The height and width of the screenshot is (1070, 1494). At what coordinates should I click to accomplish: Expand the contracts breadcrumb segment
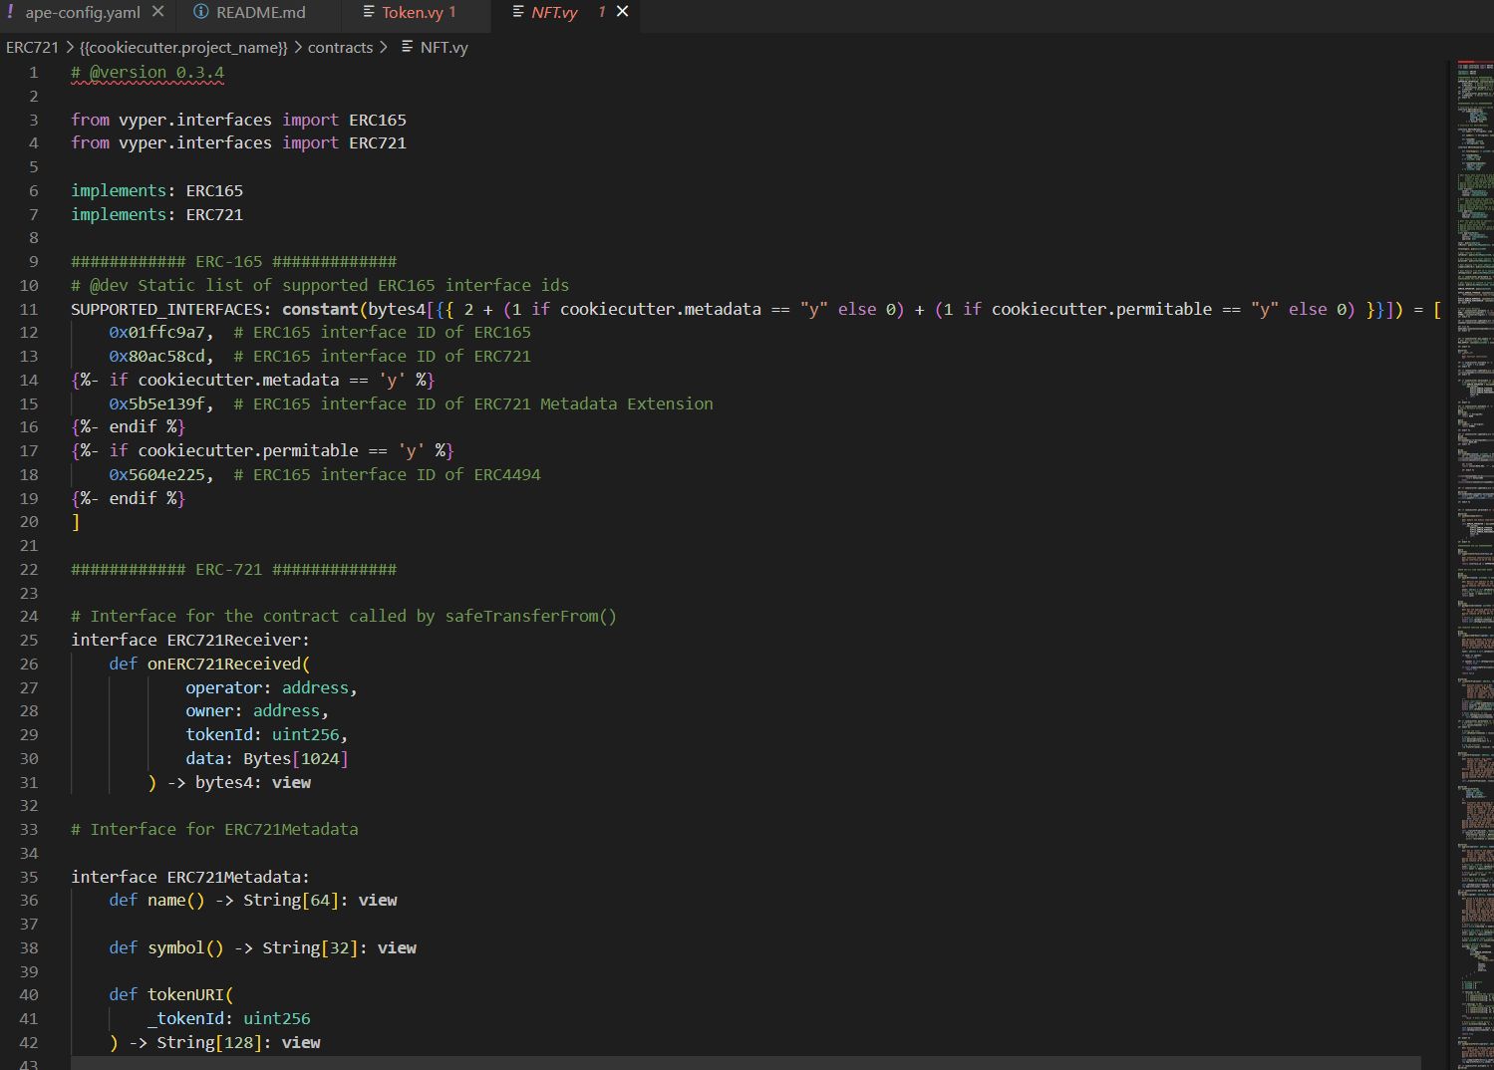click(340, 47)
